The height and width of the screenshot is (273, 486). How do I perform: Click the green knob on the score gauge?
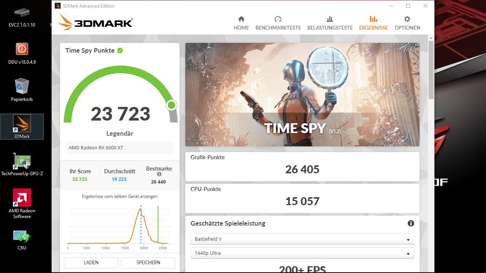click(x=172, y=105)
